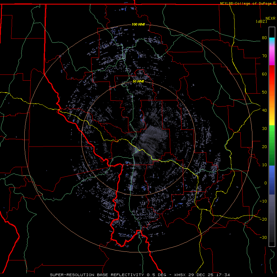Click the 20 dBZ scale value

point(264,147)
